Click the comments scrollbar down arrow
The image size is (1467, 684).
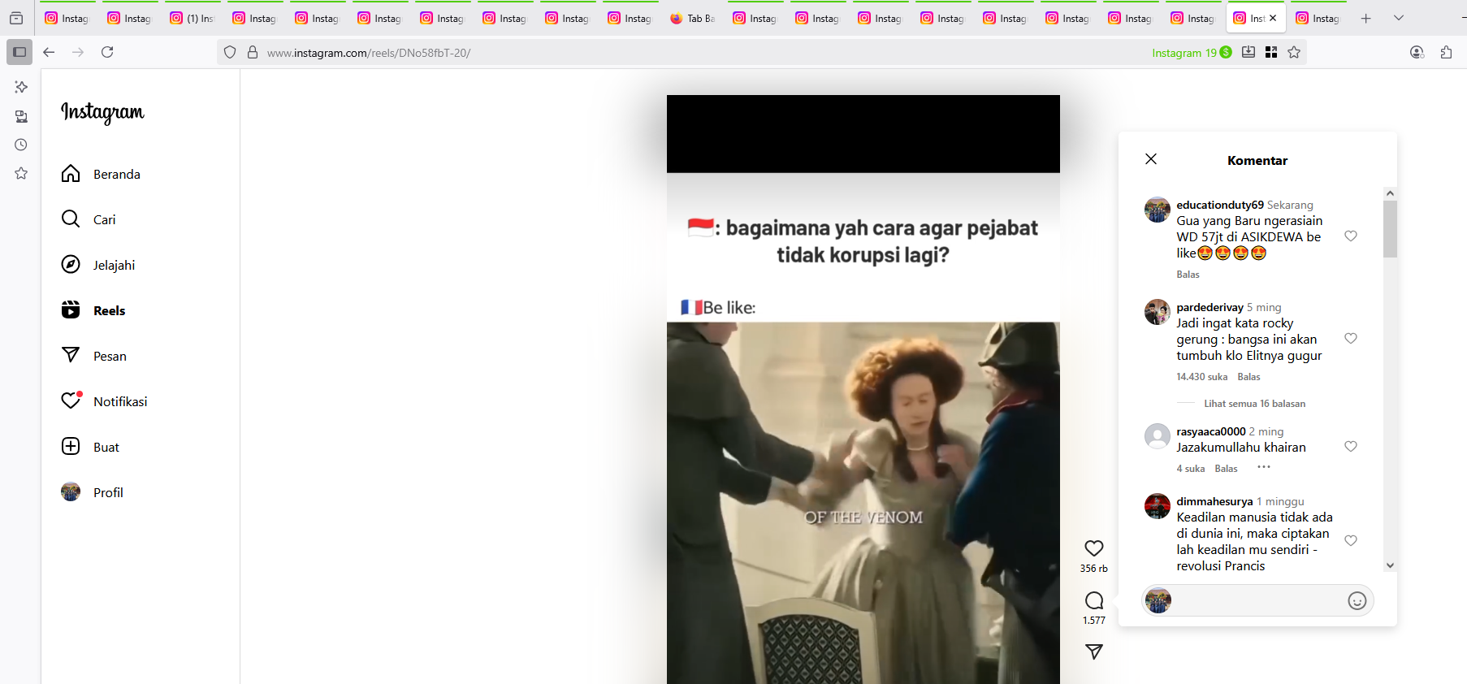coord(1390,565)
